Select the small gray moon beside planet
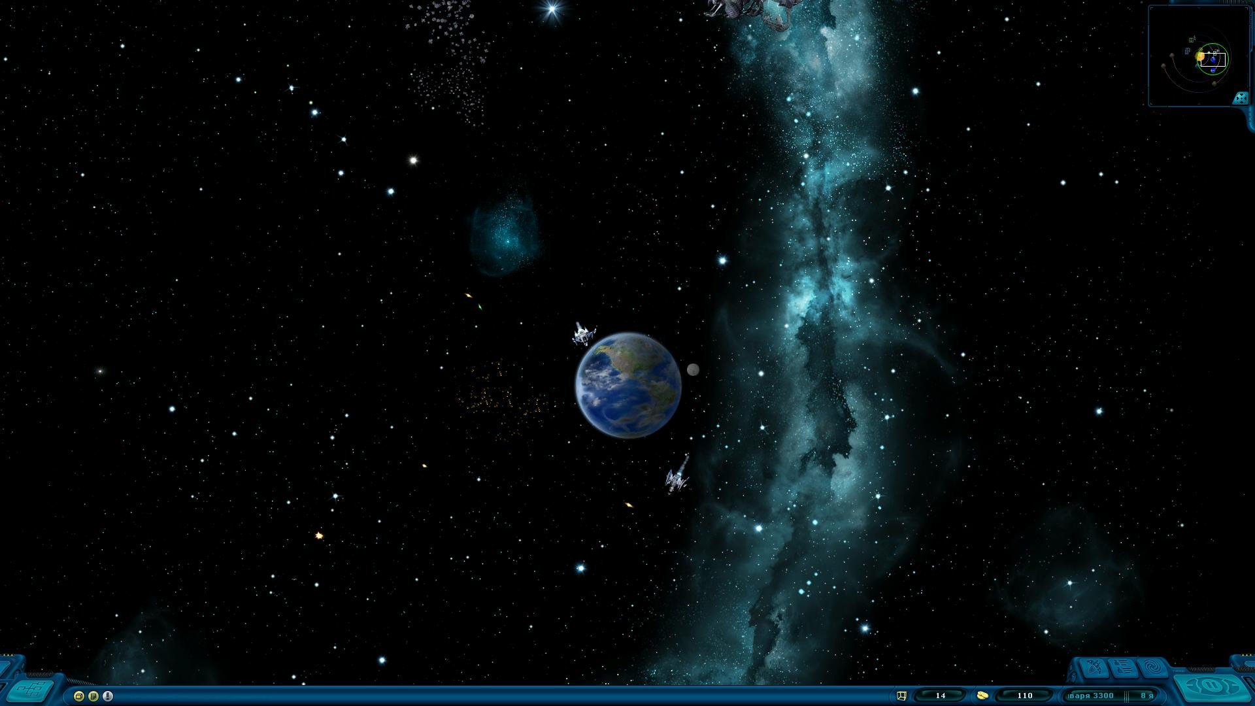The image size is (1255, 706). (x=693, y=370)
